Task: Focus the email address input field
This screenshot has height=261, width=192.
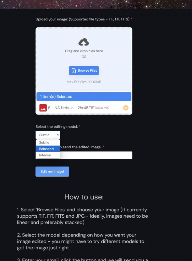Action: pos(96,155)
